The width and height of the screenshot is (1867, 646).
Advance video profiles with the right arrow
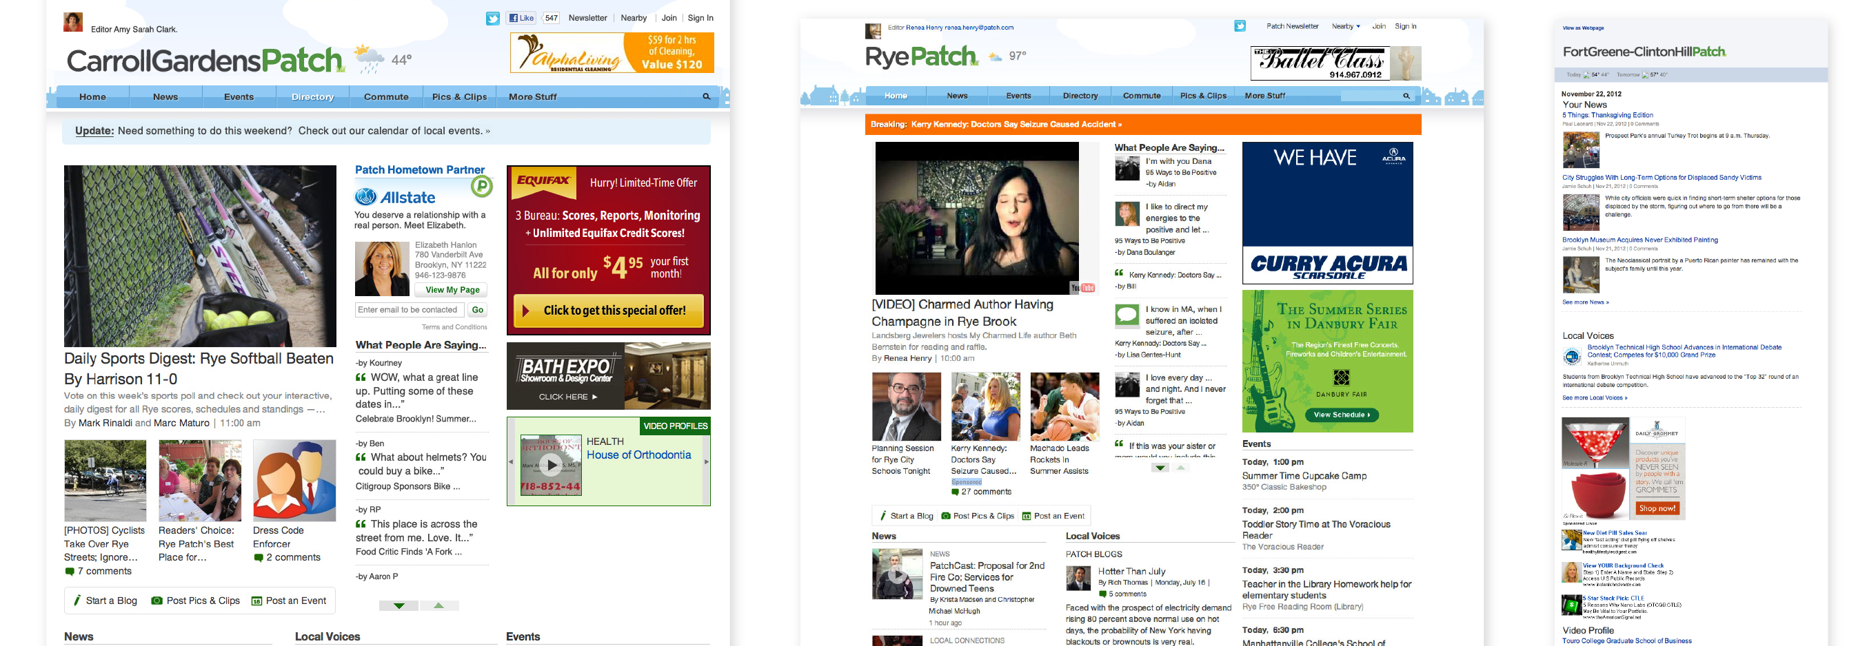pos(706,461)
